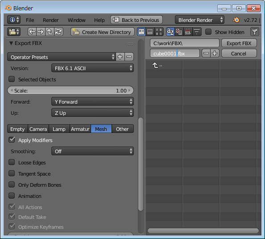This screenshot has height=239, width=265.
Task: Toggle Mesh object type
Action: (x=101, y=129)
